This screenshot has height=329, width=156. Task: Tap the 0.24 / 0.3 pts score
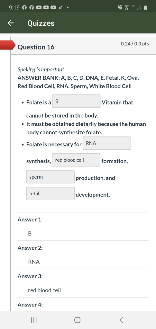(x=135, y=44)
